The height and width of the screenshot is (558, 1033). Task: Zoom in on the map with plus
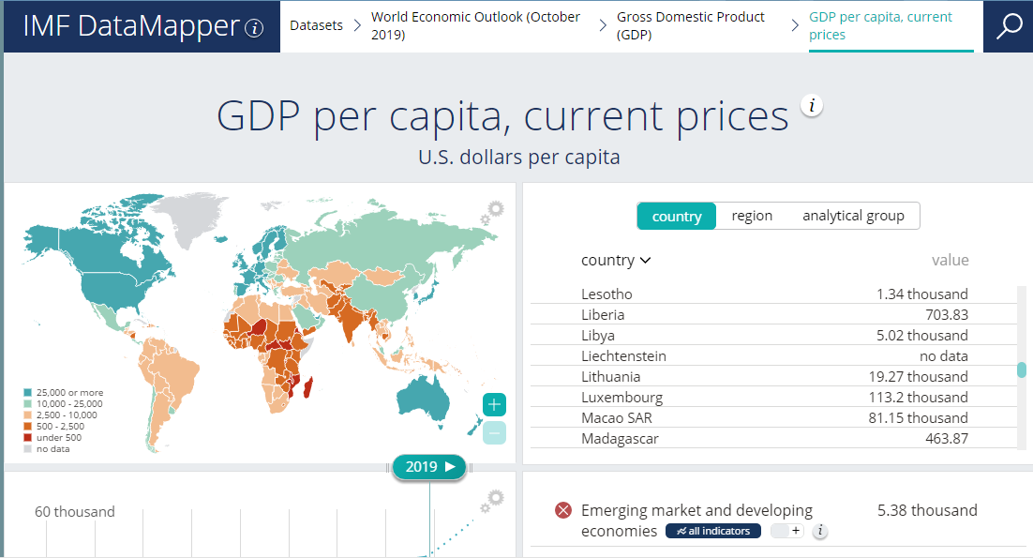[495, 405]
